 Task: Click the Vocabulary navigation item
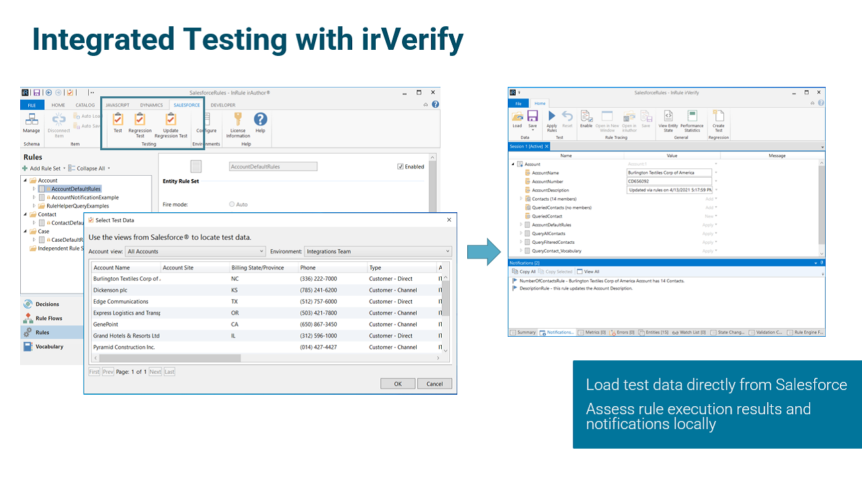pos(49,347)
